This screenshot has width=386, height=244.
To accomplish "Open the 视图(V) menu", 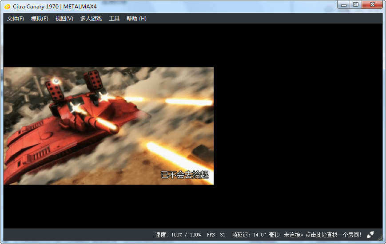I will click(x=64, y=19).
